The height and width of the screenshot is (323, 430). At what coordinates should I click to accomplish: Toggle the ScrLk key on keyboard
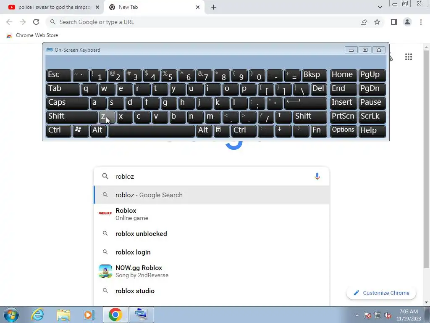(372, 117)
